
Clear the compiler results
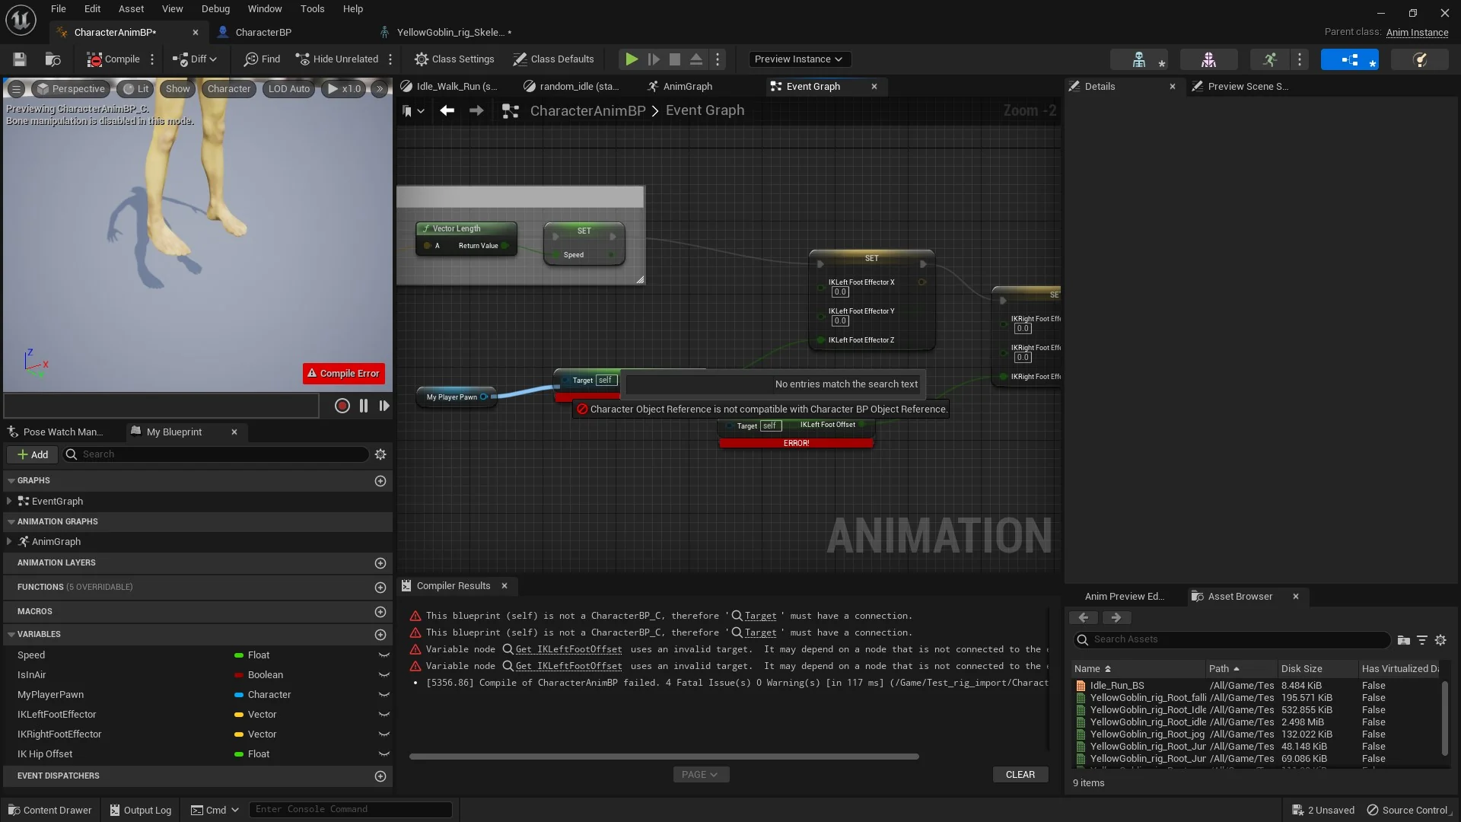click(x=1020, y=775)
